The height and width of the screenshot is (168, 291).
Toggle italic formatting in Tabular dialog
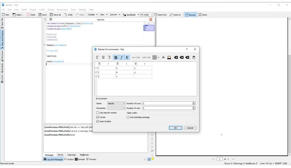click(x=121, y=58)
